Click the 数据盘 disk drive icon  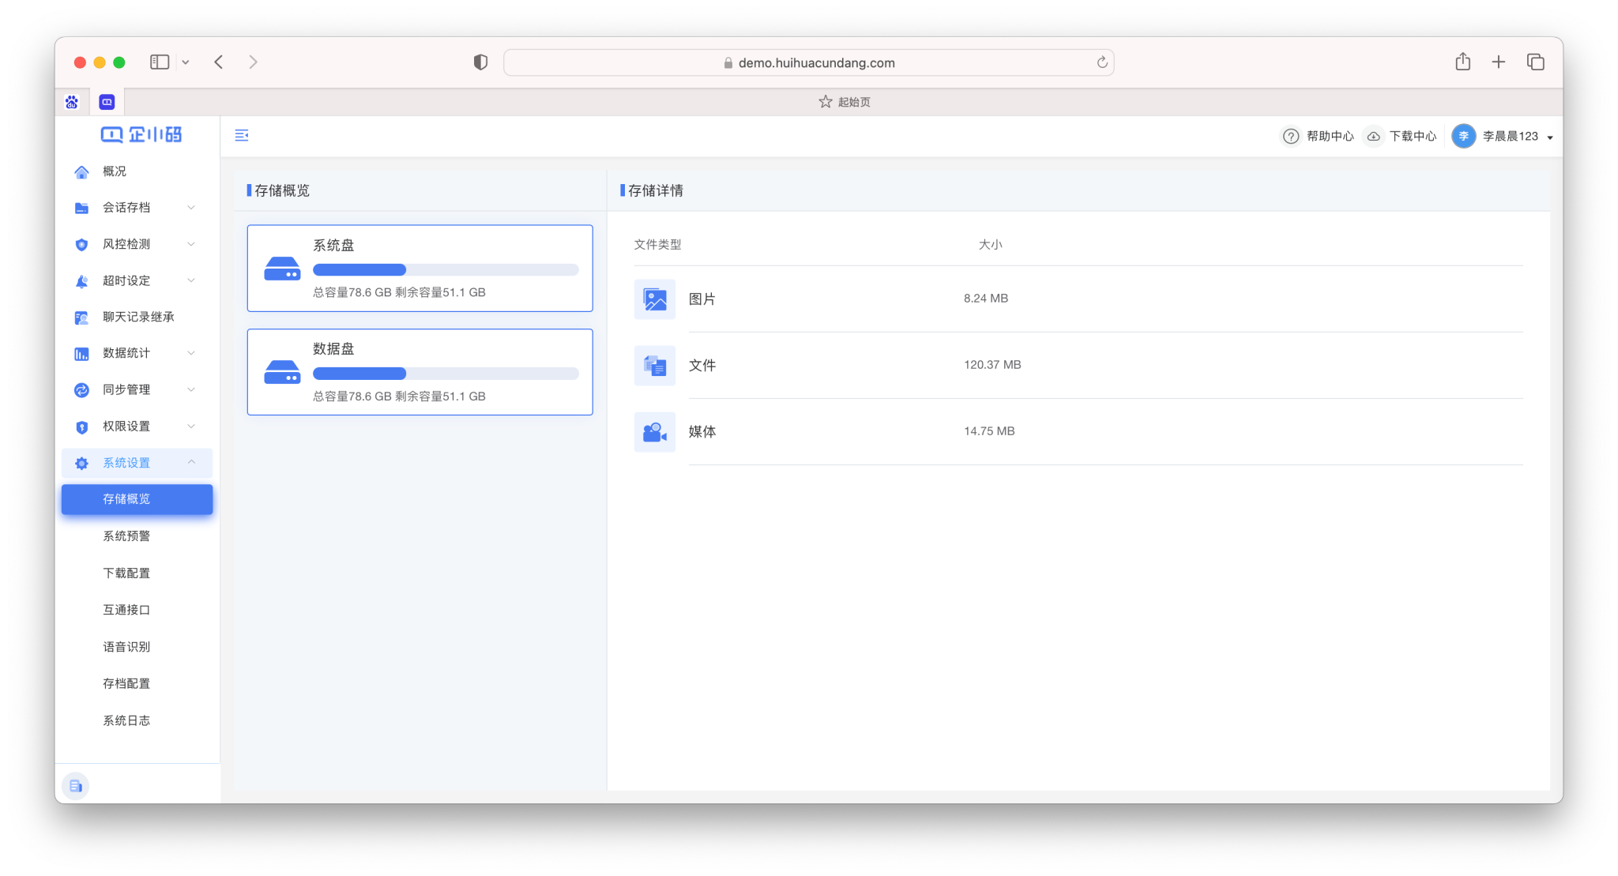[x=282, y=373]
